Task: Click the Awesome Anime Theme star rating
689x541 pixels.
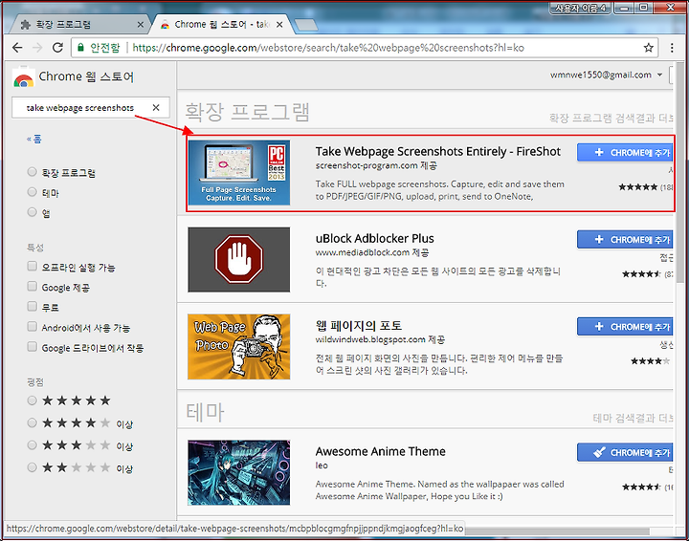Action: (641, 487)
